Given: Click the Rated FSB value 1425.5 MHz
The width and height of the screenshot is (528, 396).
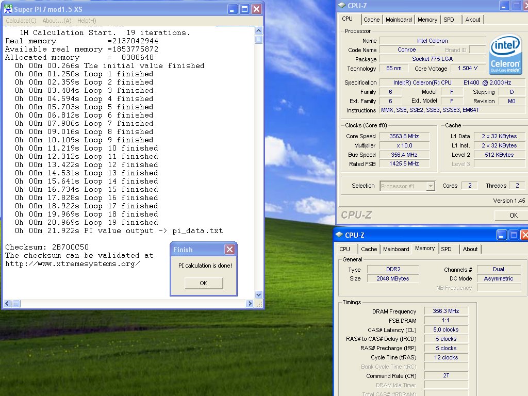Looking at the screenshot, I should [x=404, y=163].
